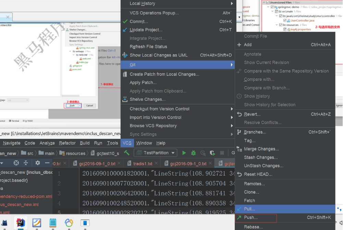The image size is (343, 230).
Task: Click the green Debug bug icon
Action: coord(193,153)
